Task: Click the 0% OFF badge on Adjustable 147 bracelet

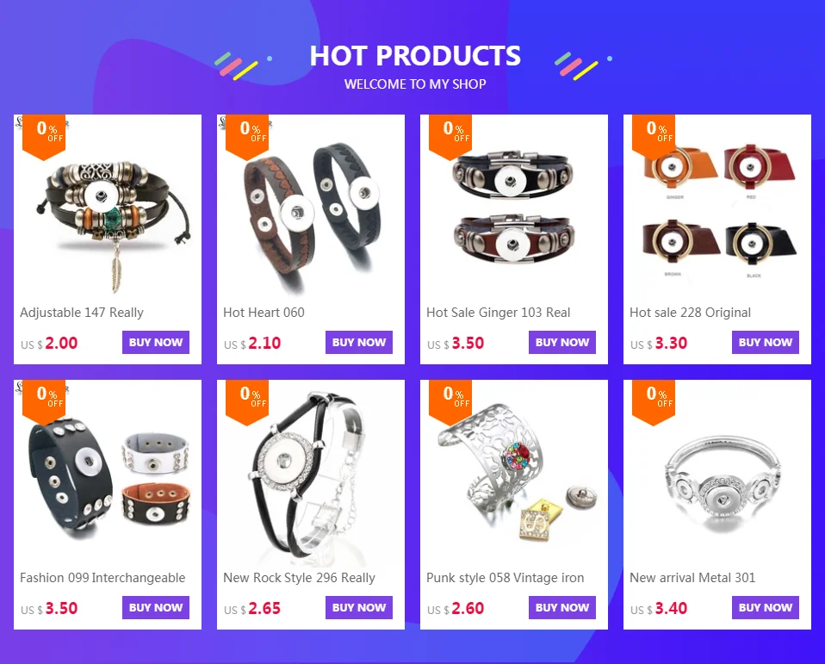Action: click(44, 136)
